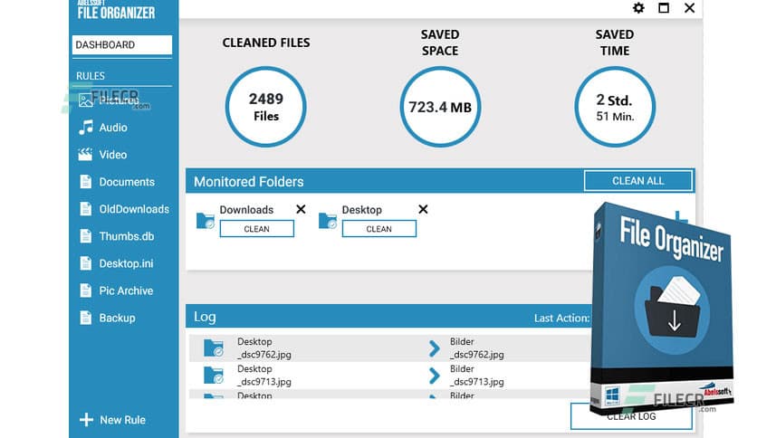Screen dimensions: 757x438
Task: Click the Audio music note icon
Action: point(86,128)
